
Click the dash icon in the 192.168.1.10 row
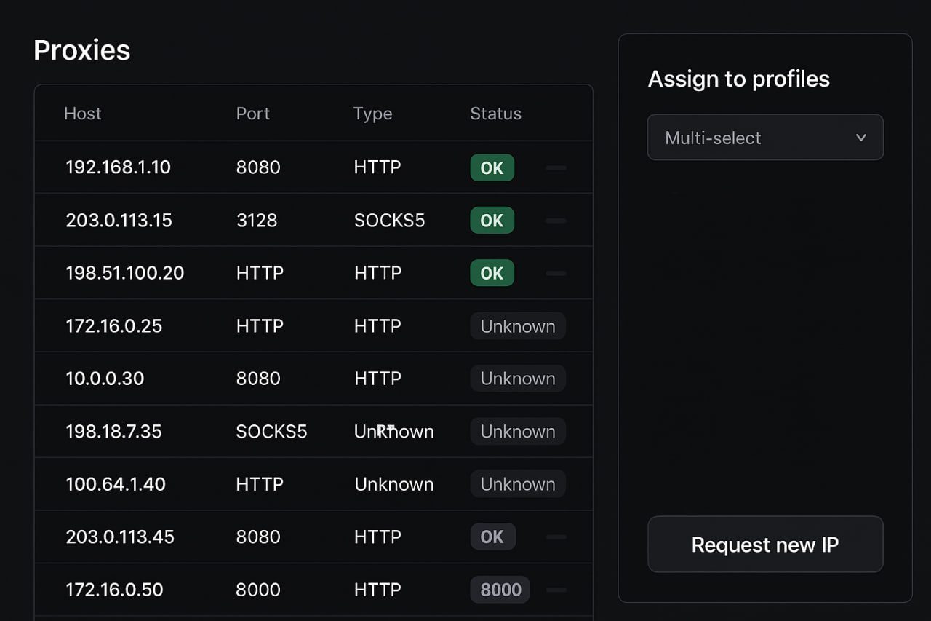pos(556,168)
